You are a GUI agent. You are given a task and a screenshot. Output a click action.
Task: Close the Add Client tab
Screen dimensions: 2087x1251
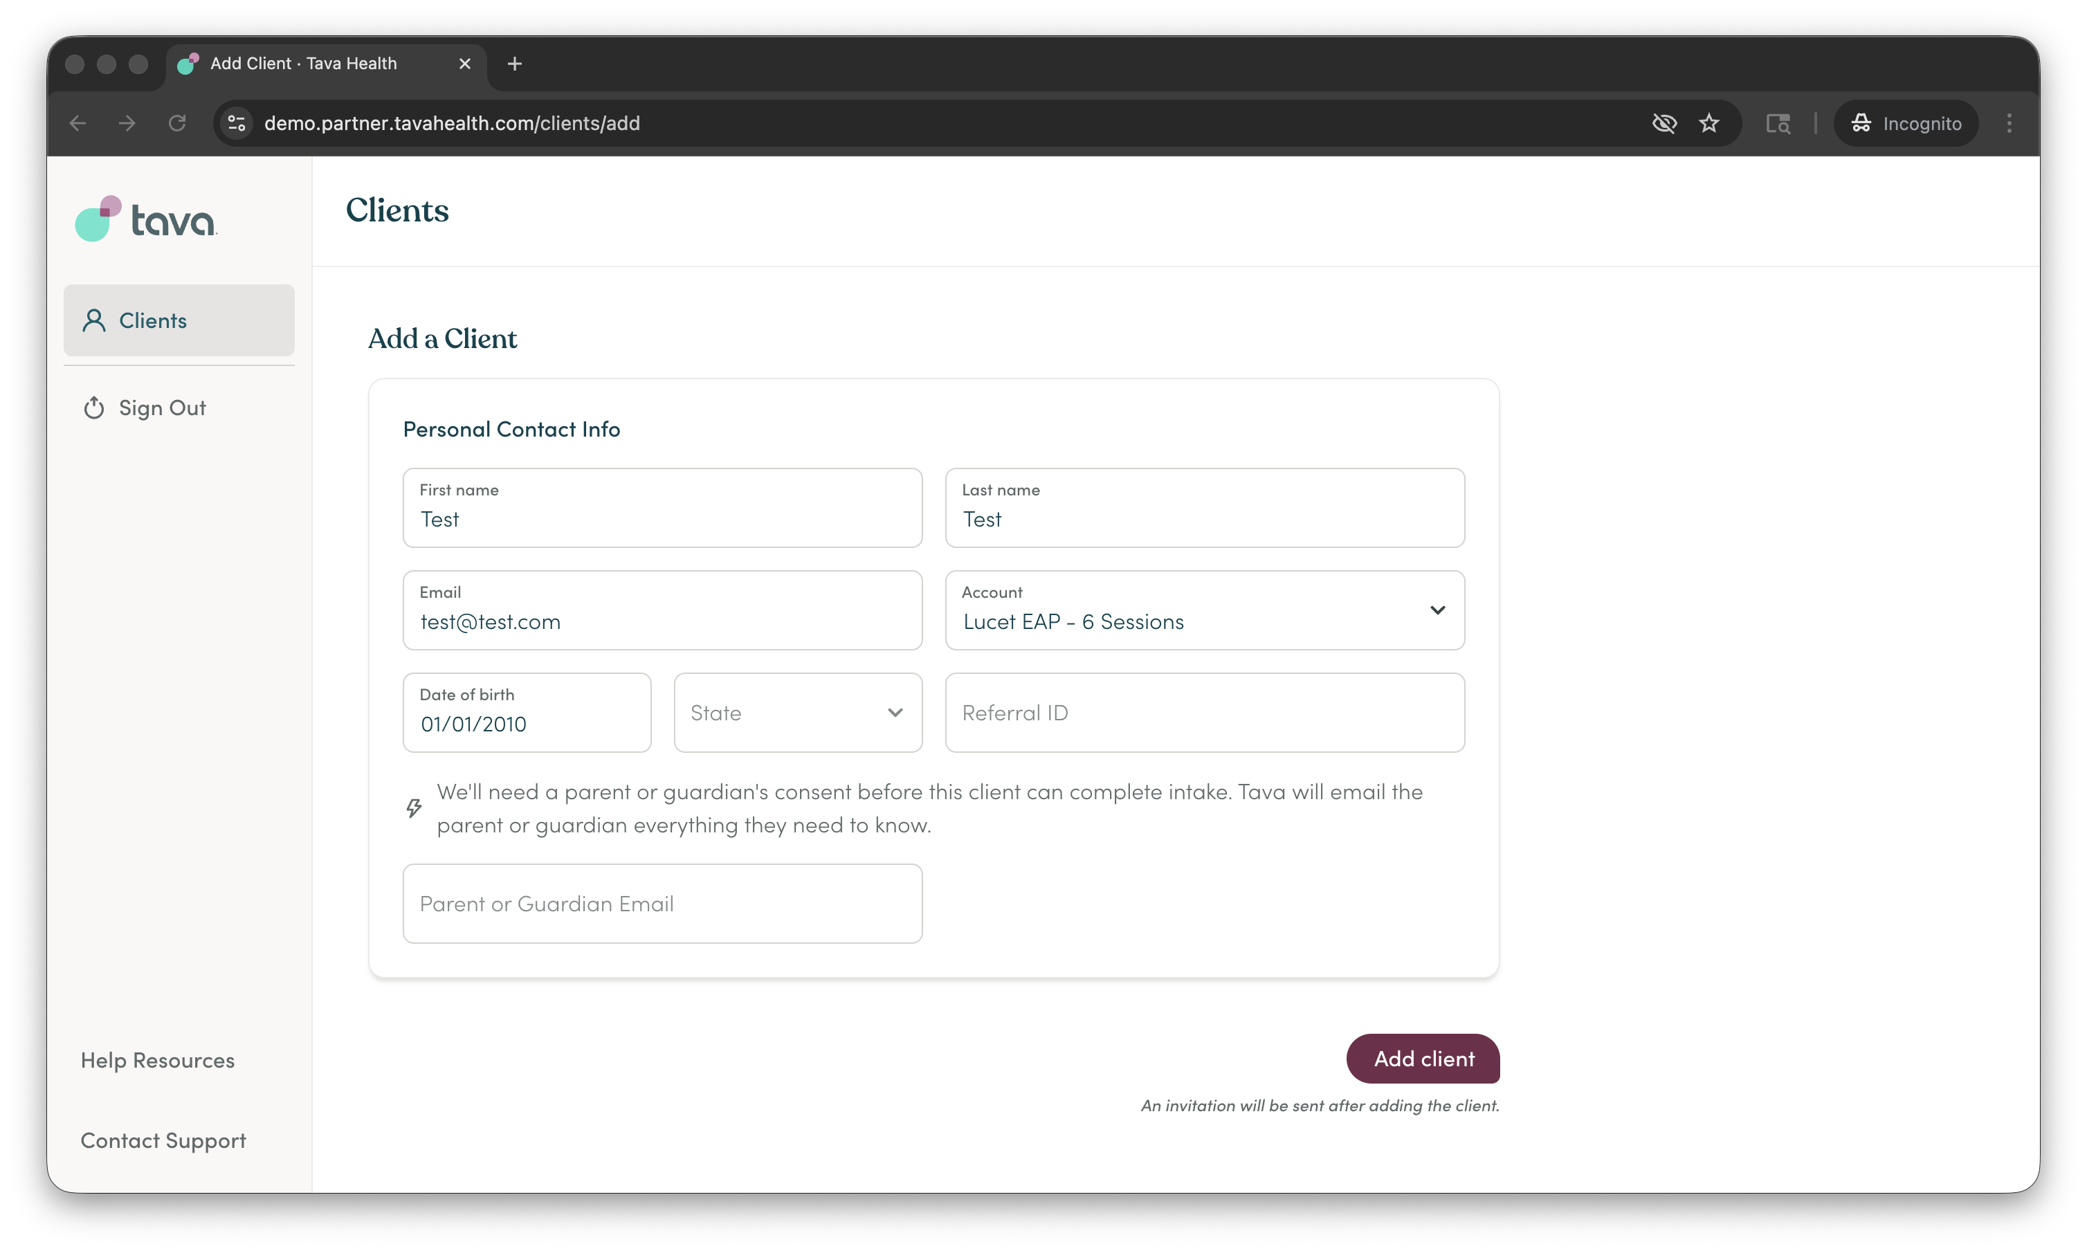(464, 63)
